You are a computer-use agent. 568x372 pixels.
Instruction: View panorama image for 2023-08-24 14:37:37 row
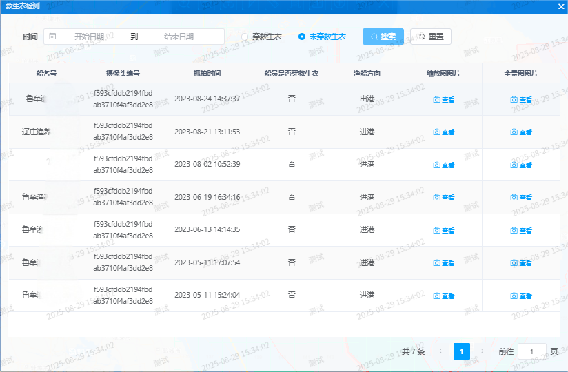pos(521,99)
